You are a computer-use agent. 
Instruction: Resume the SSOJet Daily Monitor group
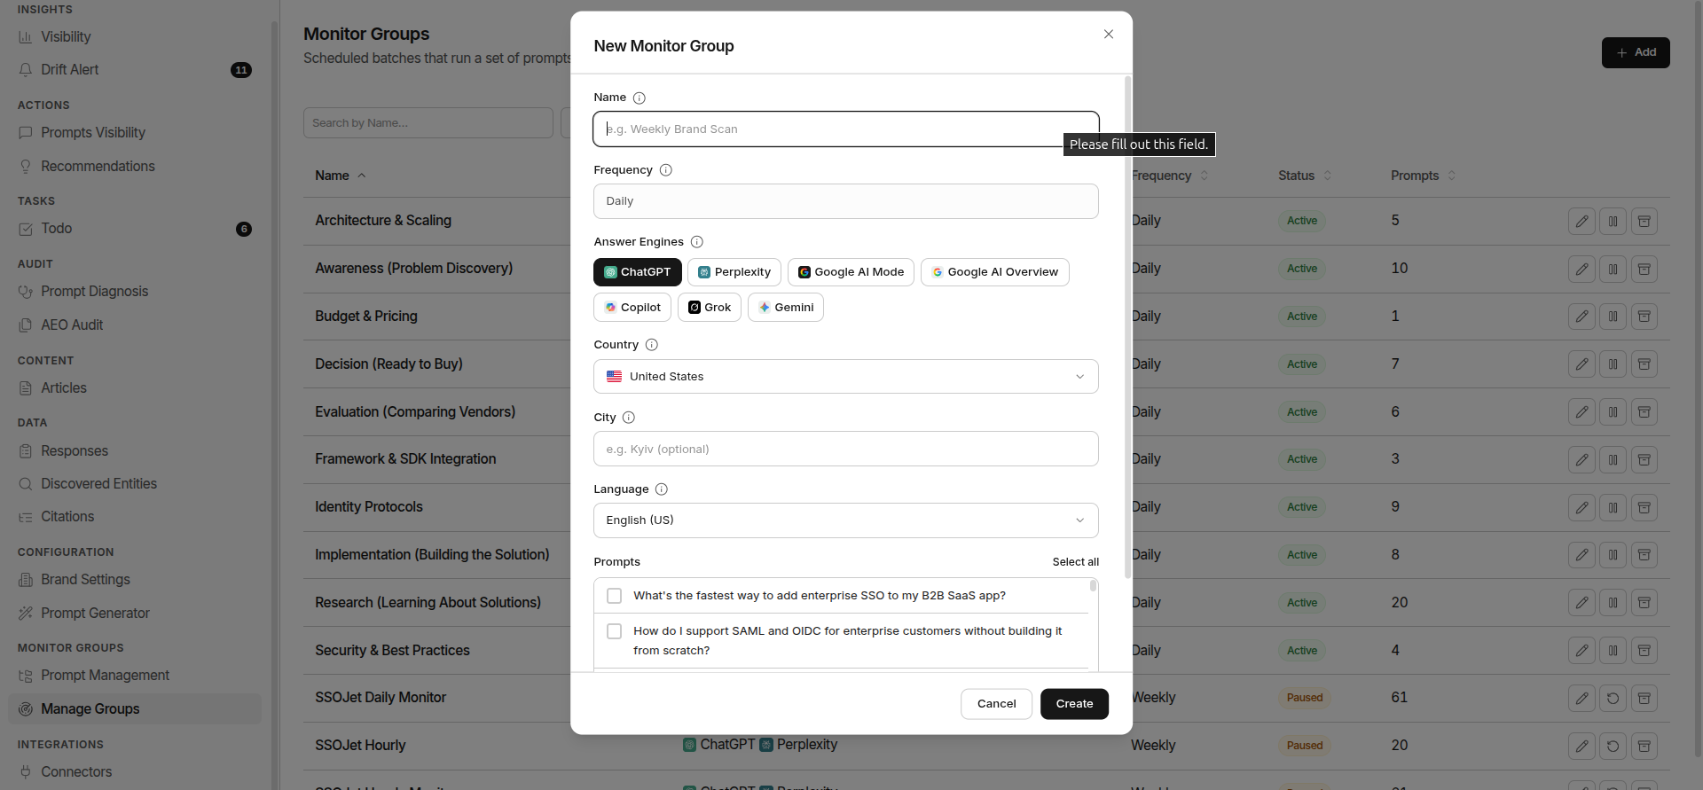pos(1613,698)
